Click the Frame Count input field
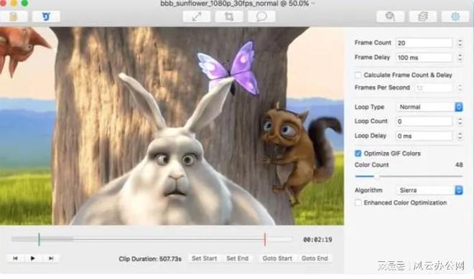This screenshot has height=279, width=474. click(x=424, y=43)
